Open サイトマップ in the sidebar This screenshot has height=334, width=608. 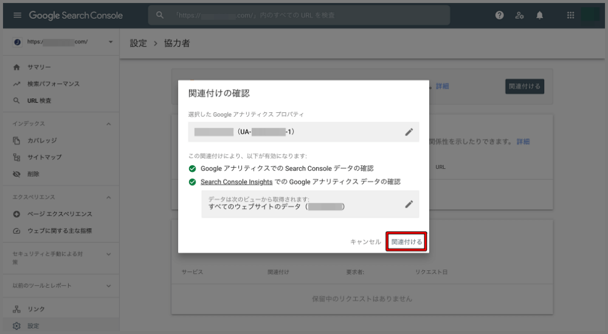tap(44, 157)
